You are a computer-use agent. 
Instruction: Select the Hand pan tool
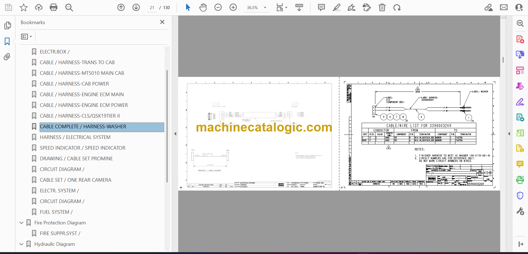[x=203, y=7]
